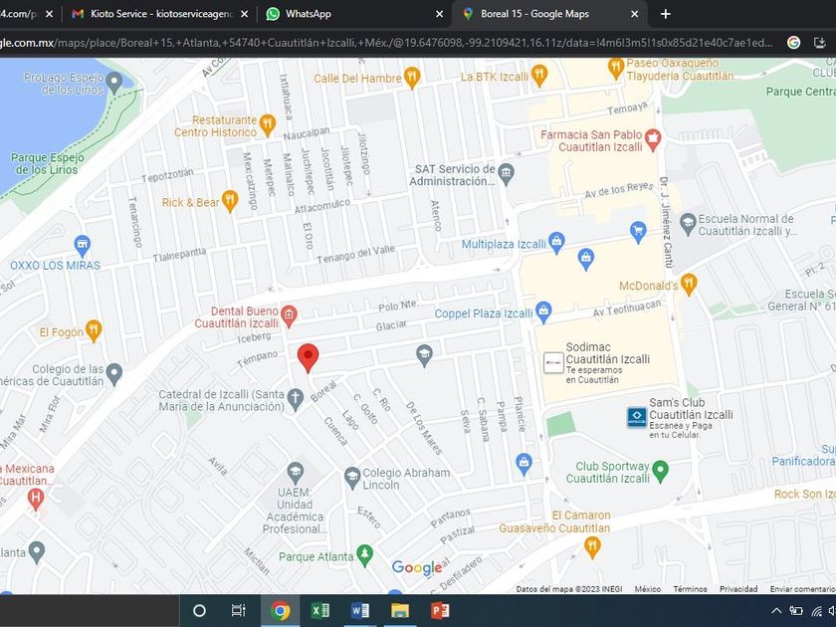
Task: Select the McDonald's restaurant marker
Action: [x=689, y=286]
